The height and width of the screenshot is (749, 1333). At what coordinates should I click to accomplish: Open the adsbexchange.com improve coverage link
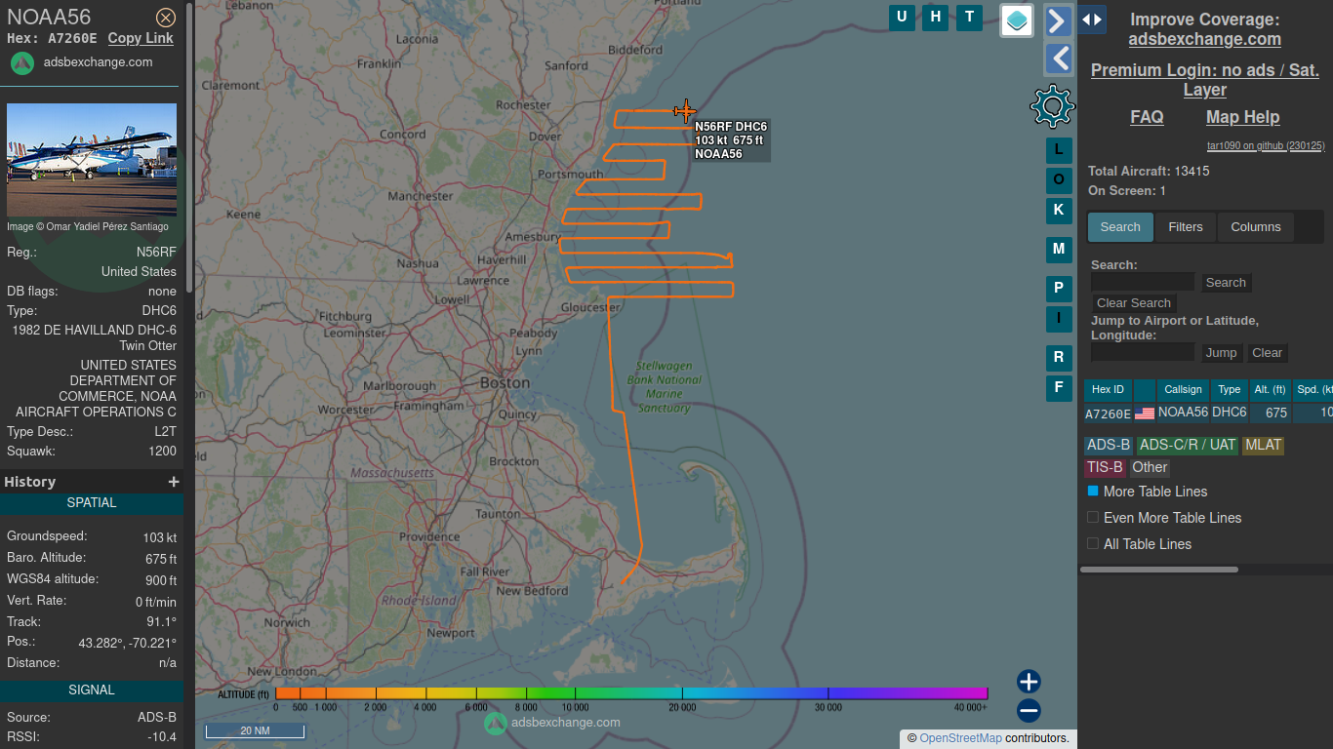coord(1204,39)
